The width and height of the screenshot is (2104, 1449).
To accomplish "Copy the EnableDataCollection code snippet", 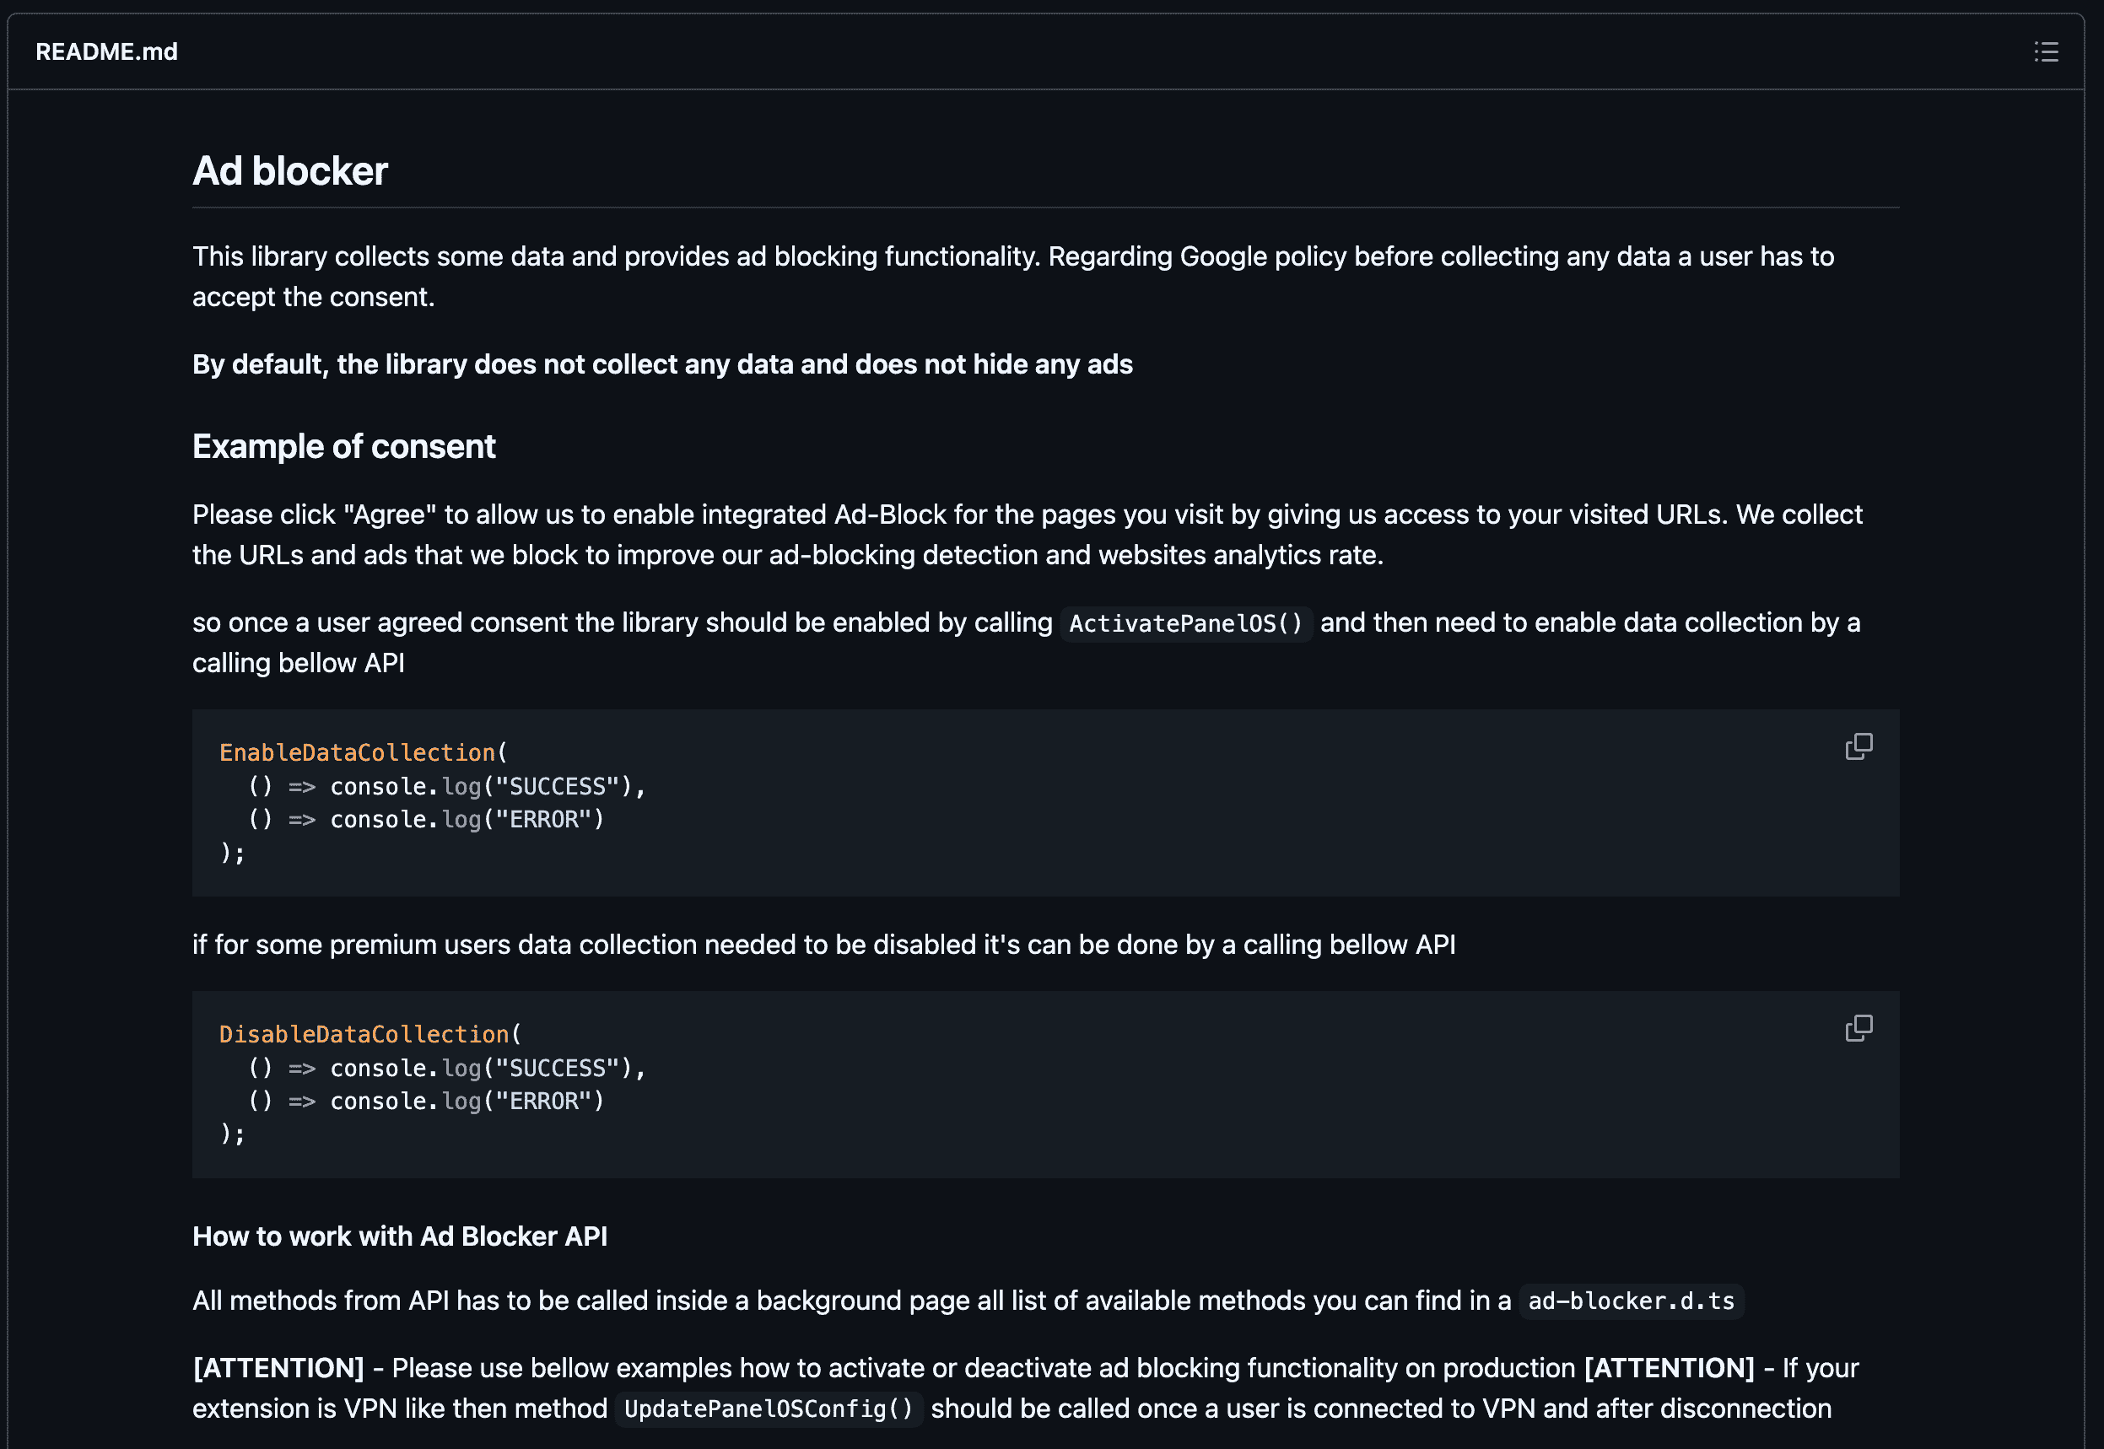I will [x=1858, y=746].
